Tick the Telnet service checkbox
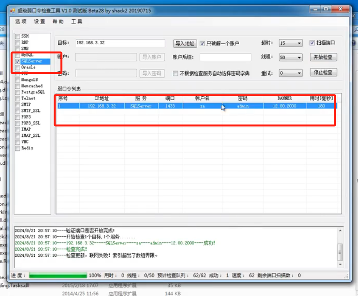This screenshot has height=296, width=358. (17, 98)
